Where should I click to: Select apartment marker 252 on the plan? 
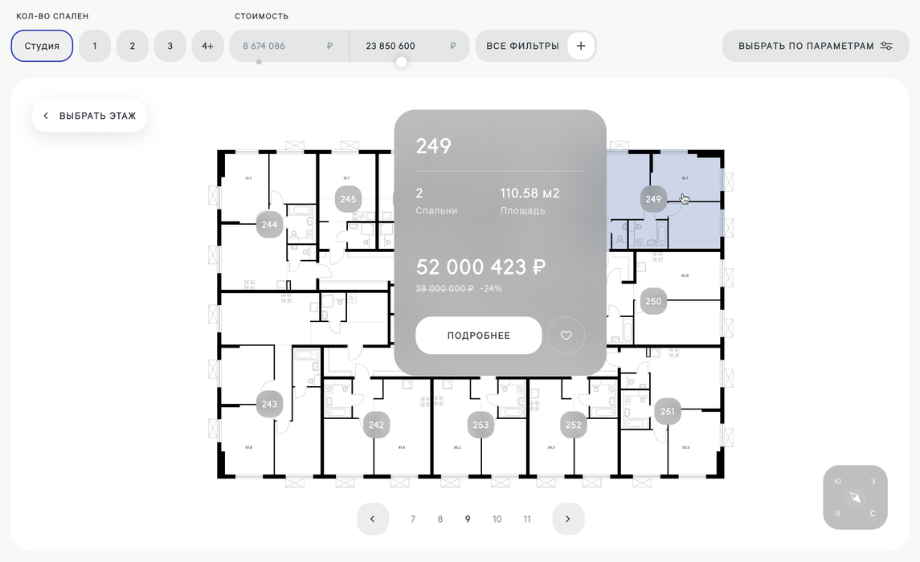pyautogui.click(x=573, y=425)
